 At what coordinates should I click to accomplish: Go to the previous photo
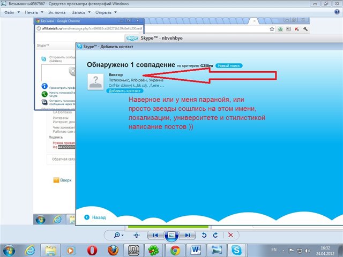click(155, 235)
